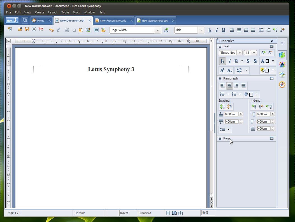Viewport: 295px width, 222px height.
Task: Open the underline style dropdown arrow
Action: [x=242, y=61]
